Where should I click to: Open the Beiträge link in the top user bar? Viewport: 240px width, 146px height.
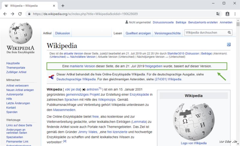coord(181,22)
